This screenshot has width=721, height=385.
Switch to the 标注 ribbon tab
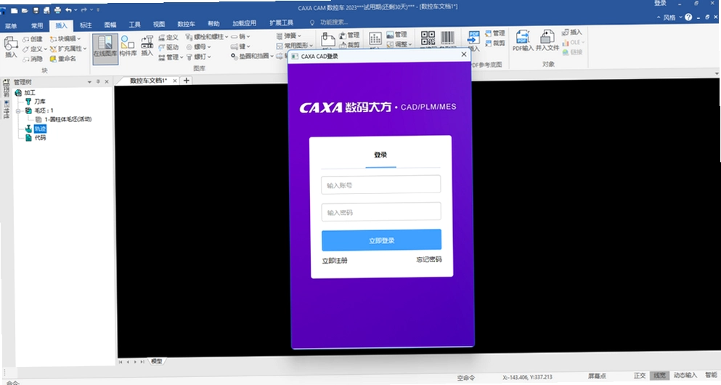click(x=86, y=25)
